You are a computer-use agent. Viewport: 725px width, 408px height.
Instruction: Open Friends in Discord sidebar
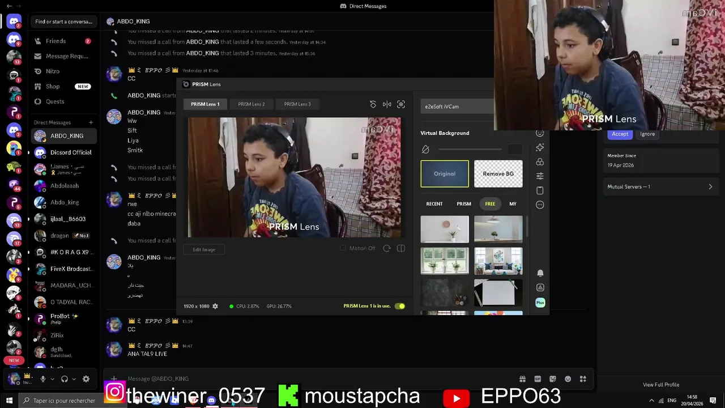click(62, 41)
